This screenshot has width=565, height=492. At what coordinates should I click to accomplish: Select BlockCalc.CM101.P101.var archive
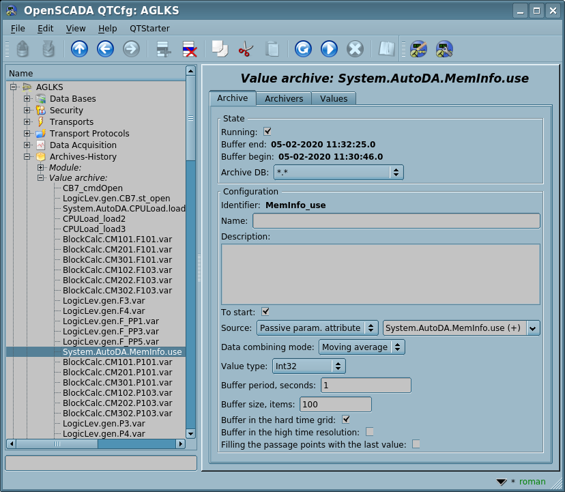[117, 362]
